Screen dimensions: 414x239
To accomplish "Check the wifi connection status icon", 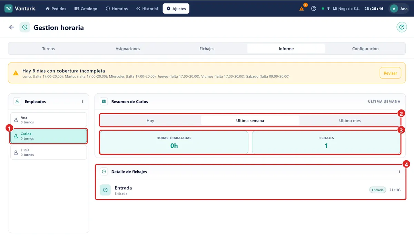I will pyautogui.click(x=328, y=9).
